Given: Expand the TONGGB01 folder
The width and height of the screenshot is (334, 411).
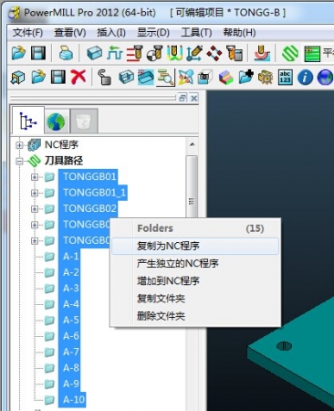Looking at the screenshot, I should coord(35,177).
